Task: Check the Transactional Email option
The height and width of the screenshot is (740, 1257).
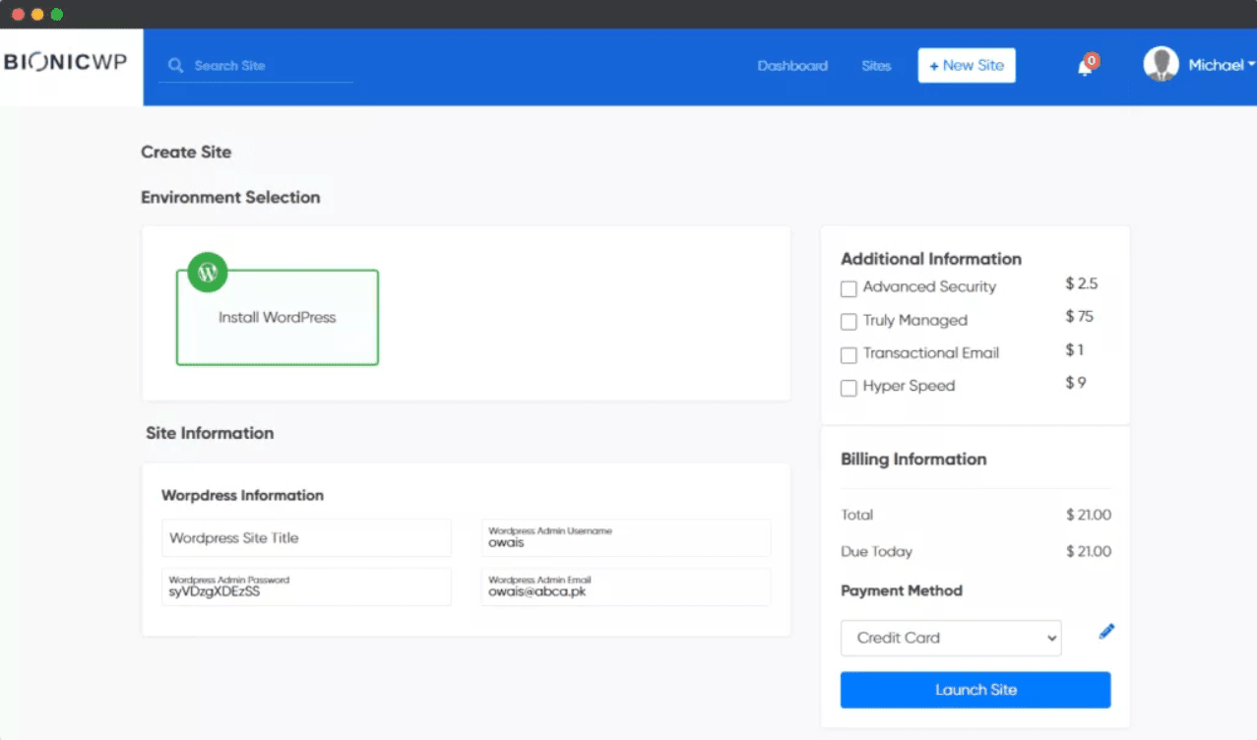Action: point(848,355)
